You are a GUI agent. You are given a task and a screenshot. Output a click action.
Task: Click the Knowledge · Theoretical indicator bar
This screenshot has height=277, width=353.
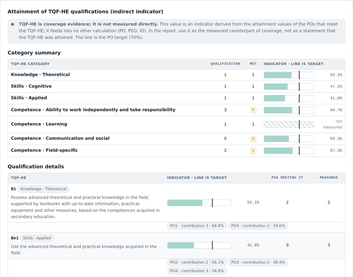[289, 75]
